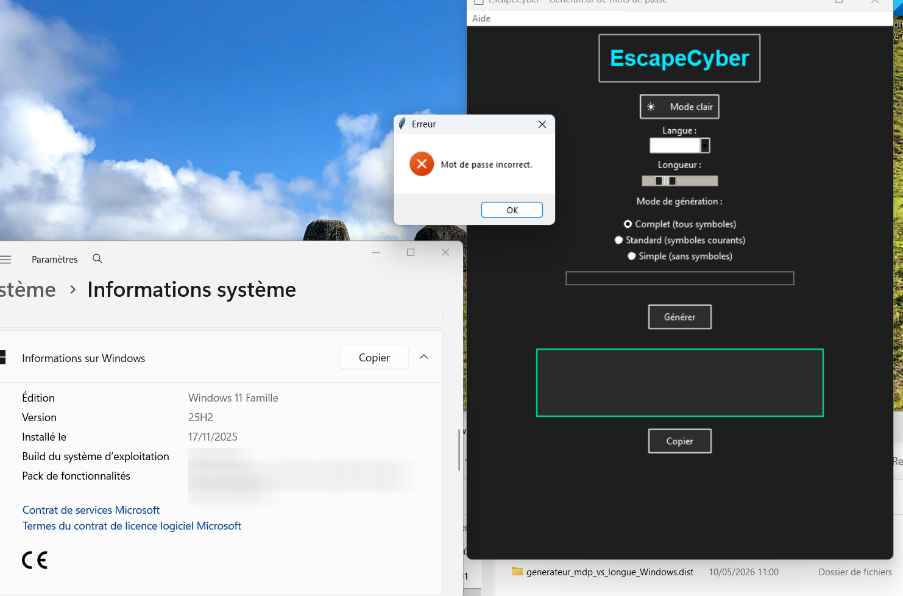Click 'Build du système d'exploitation' label
This screenshot has width=903, height=596.
point(96,456)
